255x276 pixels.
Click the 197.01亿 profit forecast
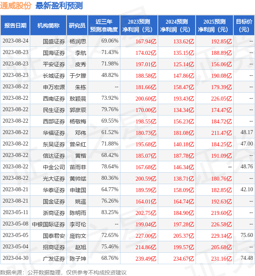point(146,64)
